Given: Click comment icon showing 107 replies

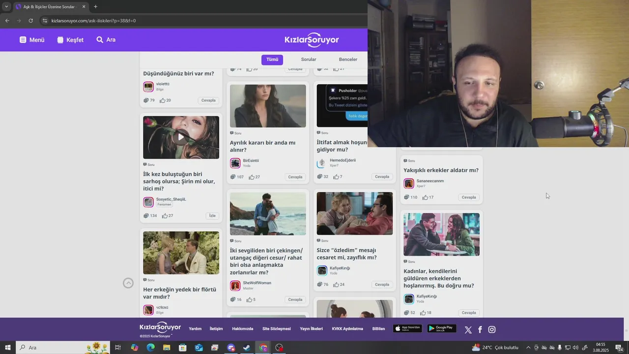Looking at the screenshot, I should tap(233, 177).
